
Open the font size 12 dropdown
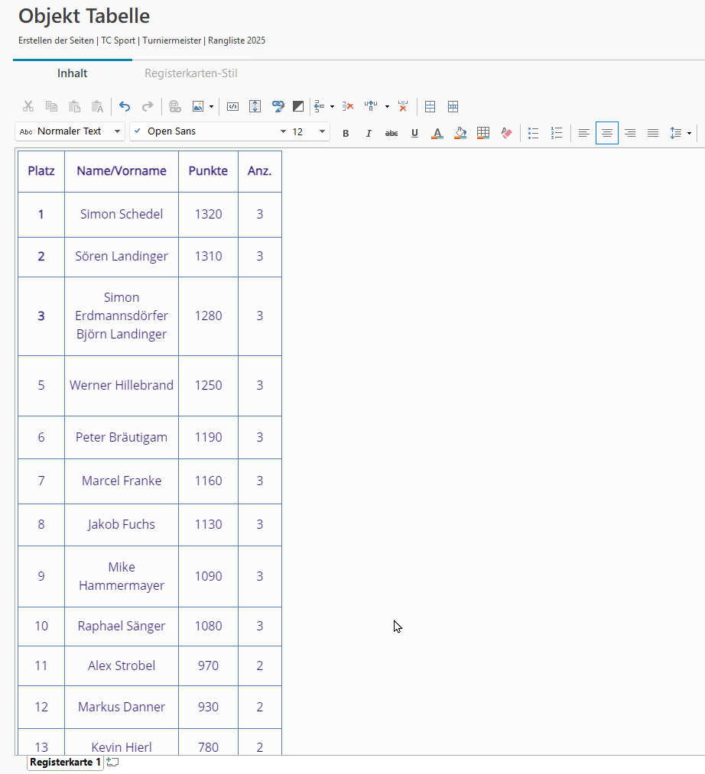[310, 131]
